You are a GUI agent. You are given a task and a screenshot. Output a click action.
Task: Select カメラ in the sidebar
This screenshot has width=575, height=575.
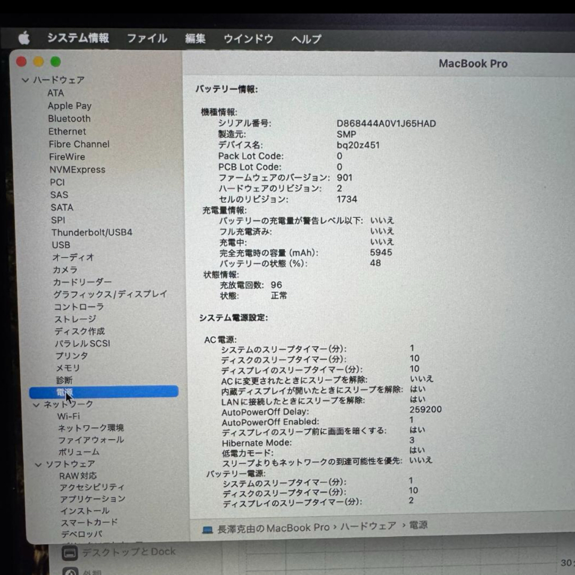click(x=65, y=270)
